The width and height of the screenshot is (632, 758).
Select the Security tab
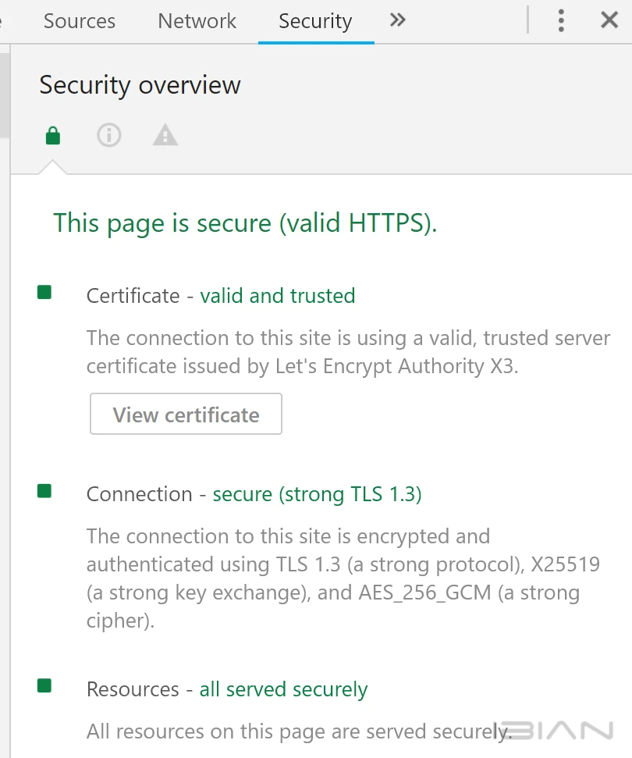coord(315,22)
